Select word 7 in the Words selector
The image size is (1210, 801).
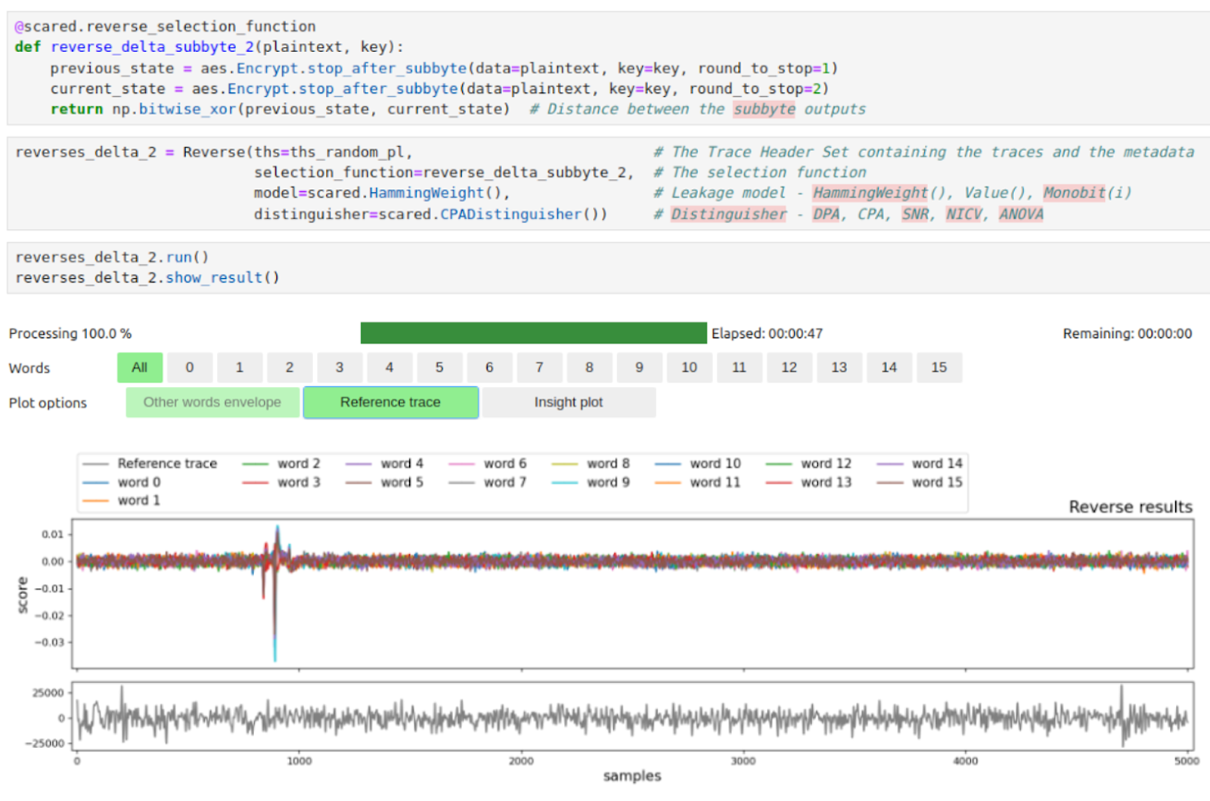point(539,368)
